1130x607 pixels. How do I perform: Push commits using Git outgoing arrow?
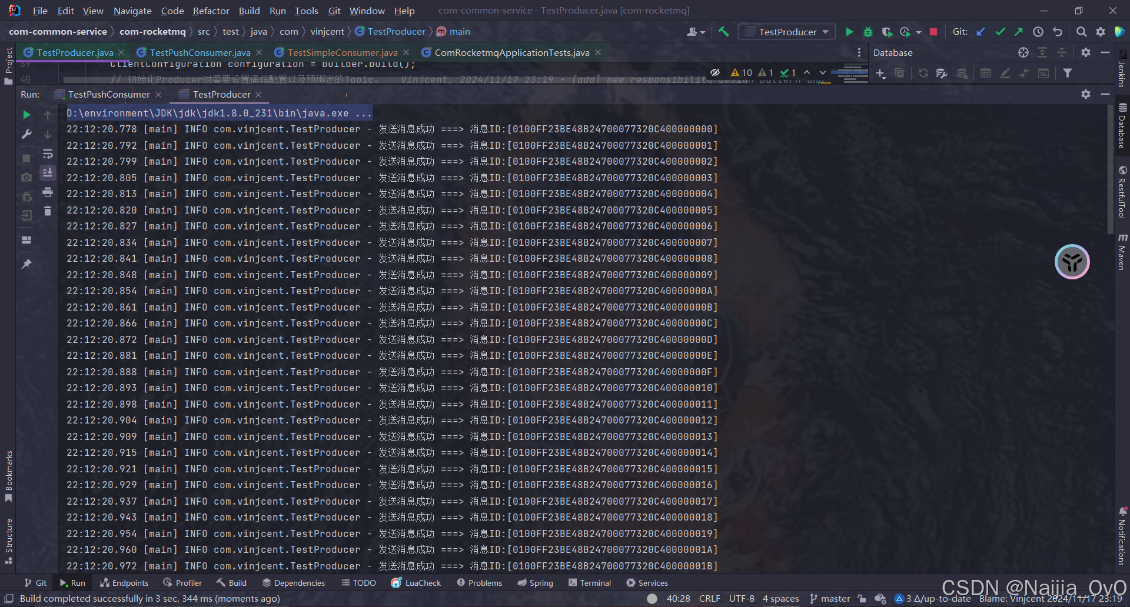click(x=1019, y=32)
